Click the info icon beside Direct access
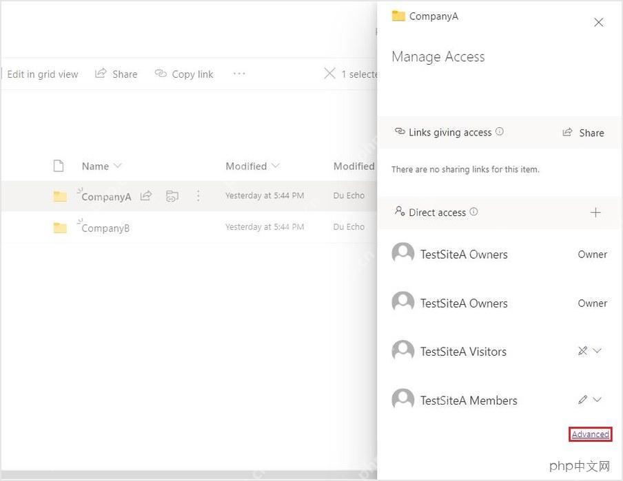623x481 pixels. [x=473, y=211]
